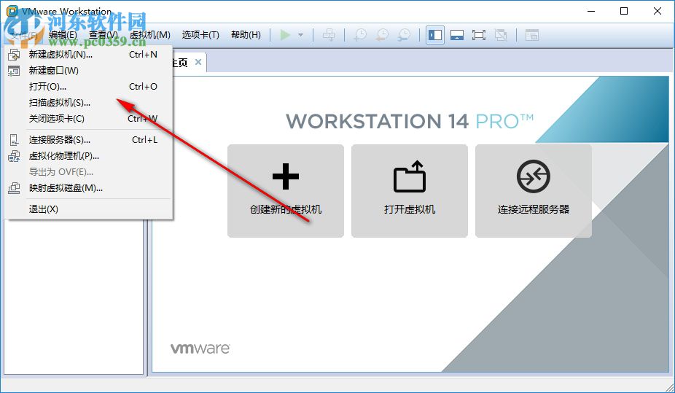Choose 扫描虚拟机(S)... menu item
The height and width of the screenshot is (393, 675).
[x=88, y=103]
